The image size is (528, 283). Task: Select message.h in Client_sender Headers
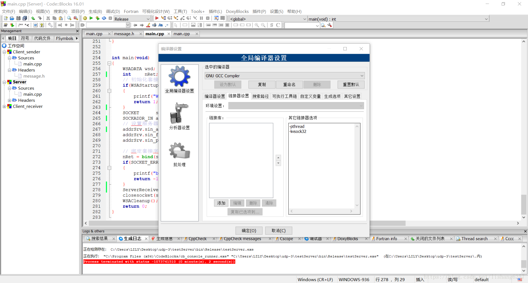34,76
